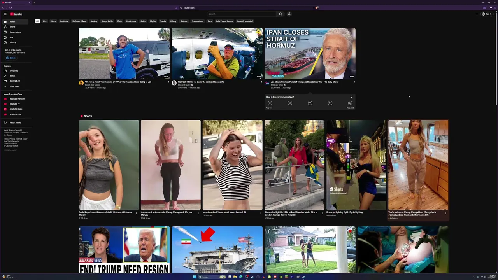
Task: Select the Bodycam videos chip
Action: [x=79, y=21]
